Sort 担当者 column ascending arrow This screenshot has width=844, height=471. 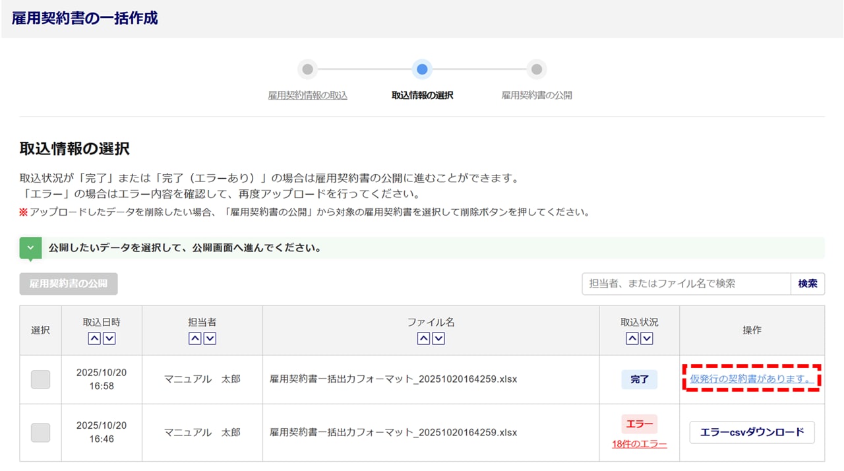point(195,338)
